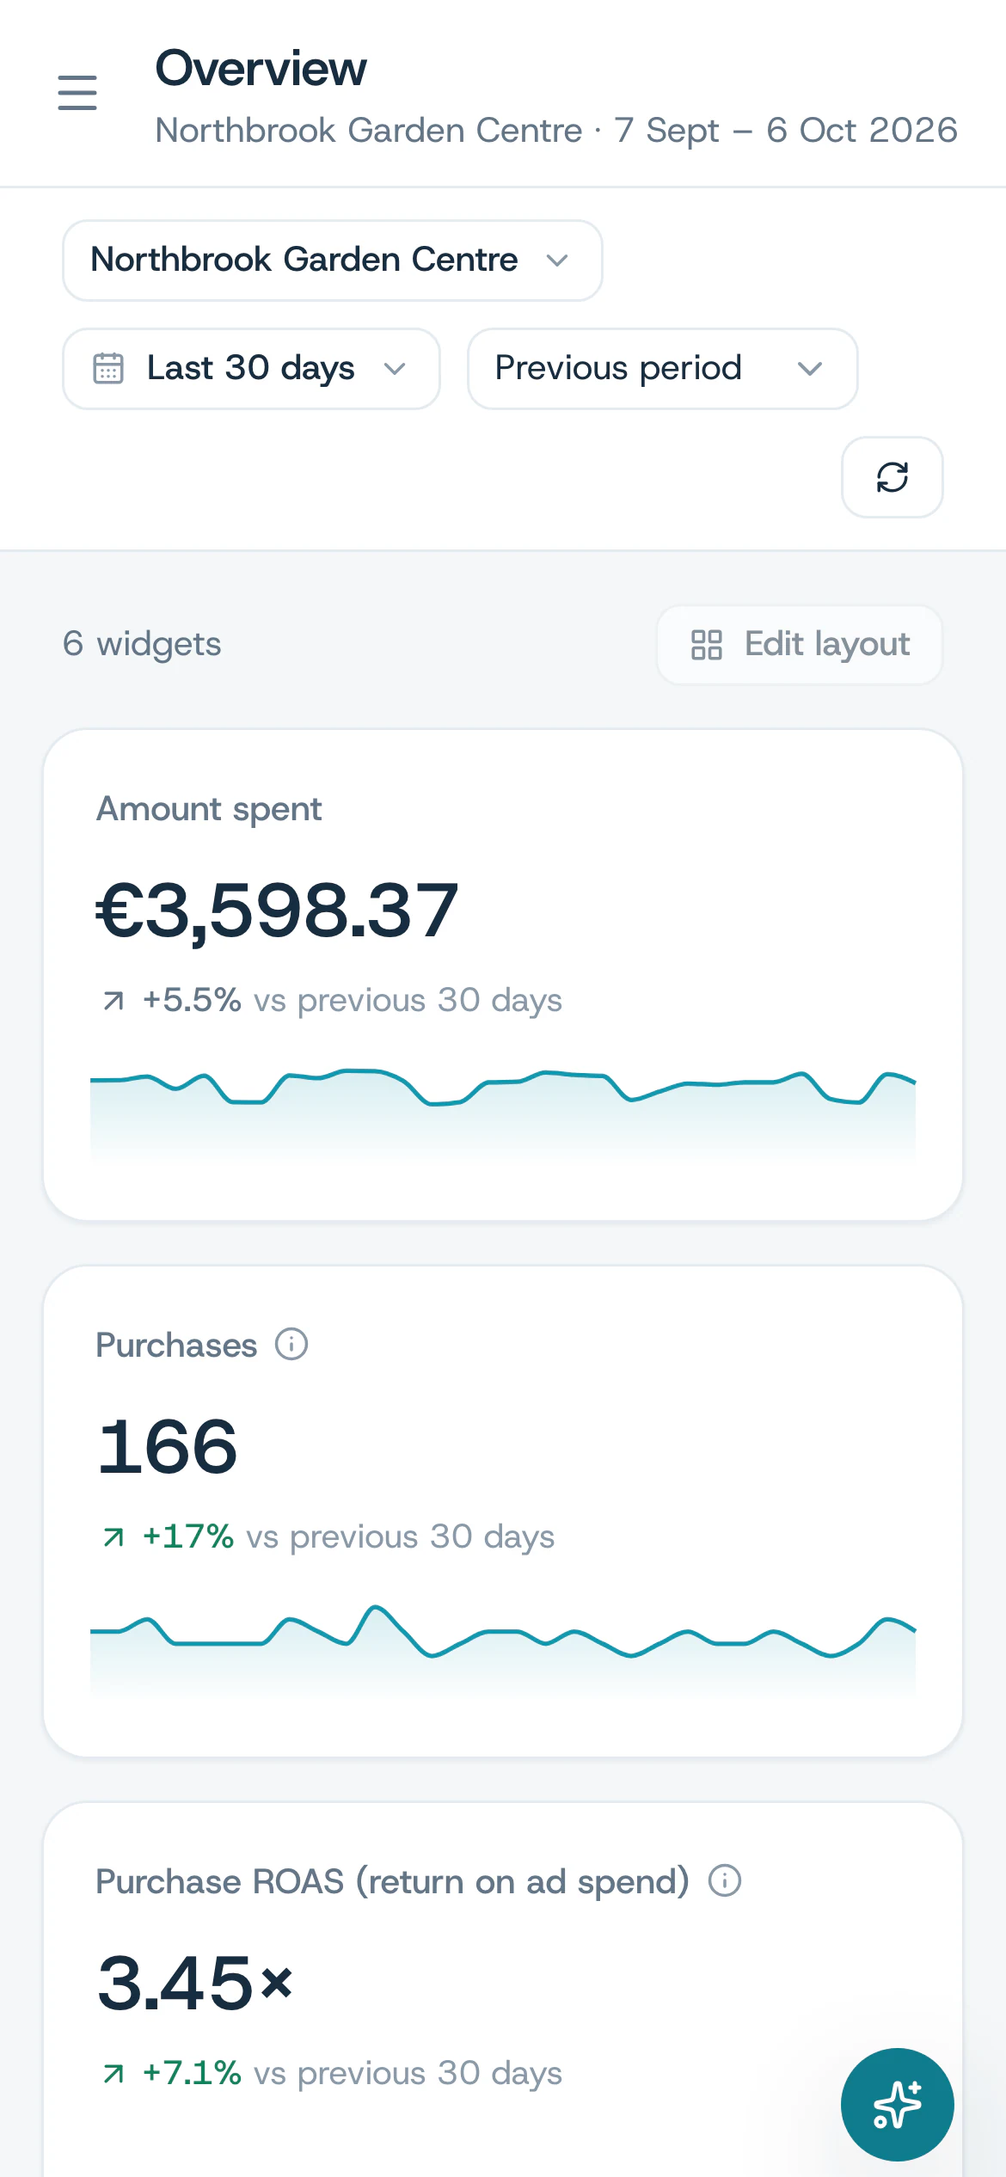Click the Purchases sparkline chart
This screenshot has width=1006, height=2177.
[x=503, y=1652]
